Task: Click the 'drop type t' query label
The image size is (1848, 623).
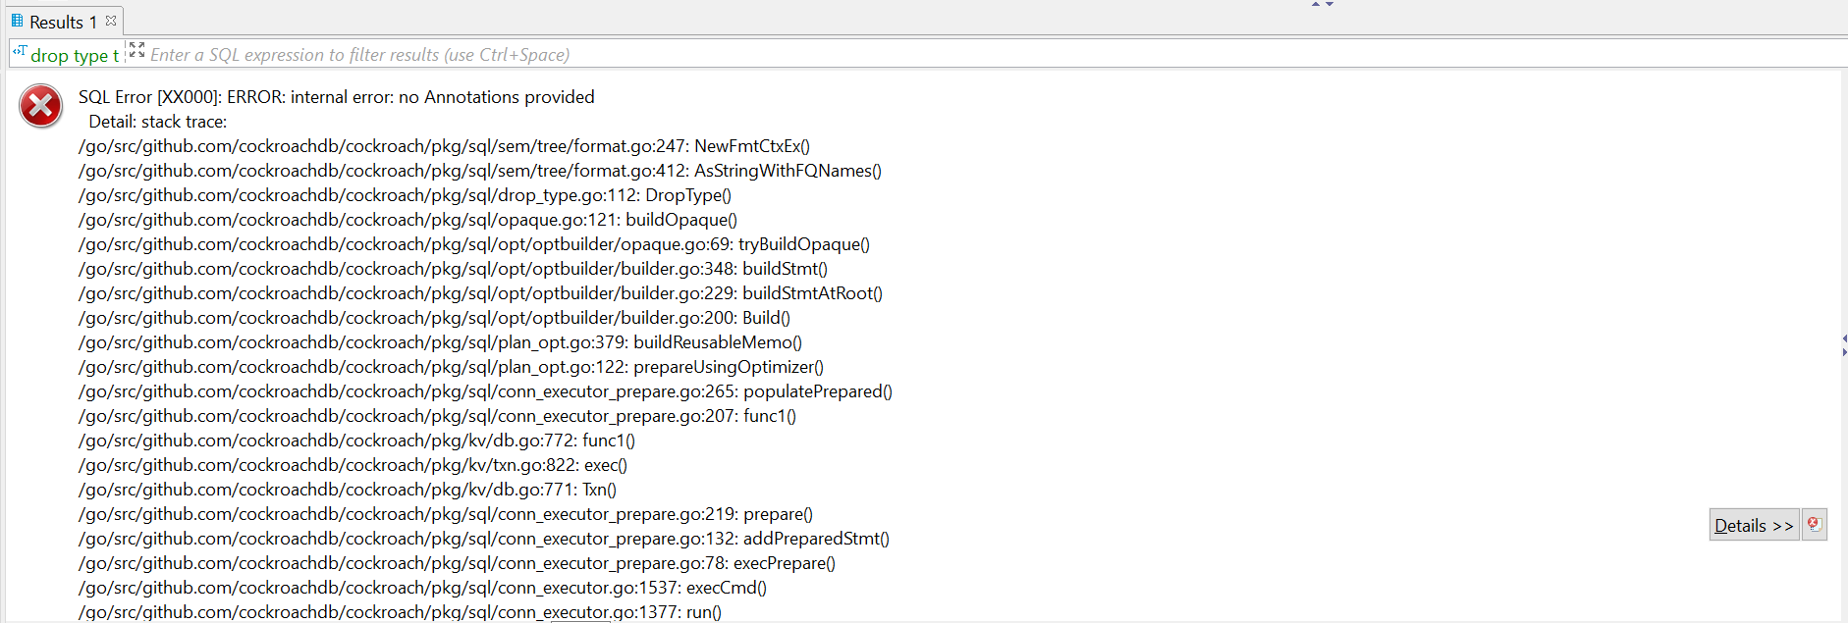Action: click(75, 56)
